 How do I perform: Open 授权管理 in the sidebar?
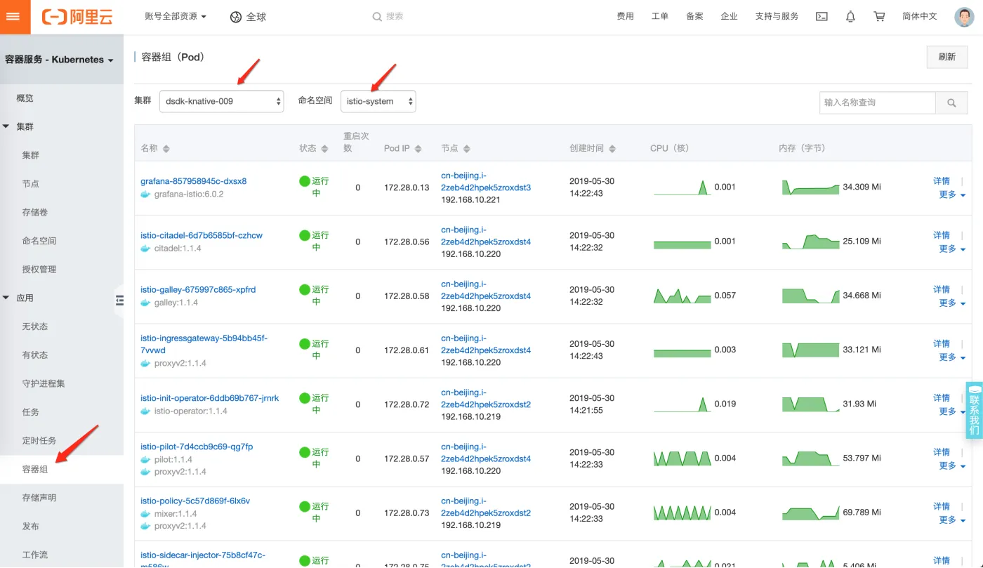39,269
